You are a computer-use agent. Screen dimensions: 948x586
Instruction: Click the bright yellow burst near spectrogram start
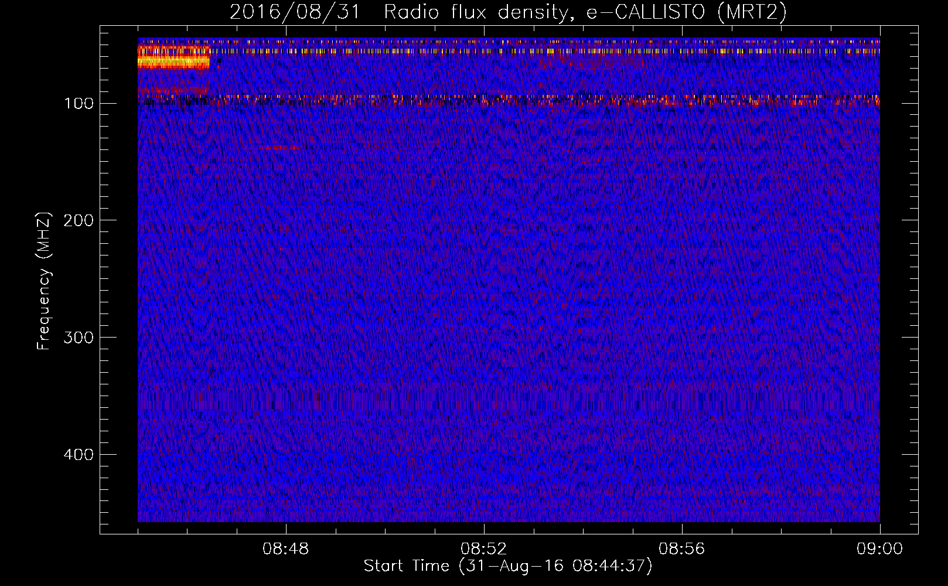pyautogui.click(x=173, y=60)
